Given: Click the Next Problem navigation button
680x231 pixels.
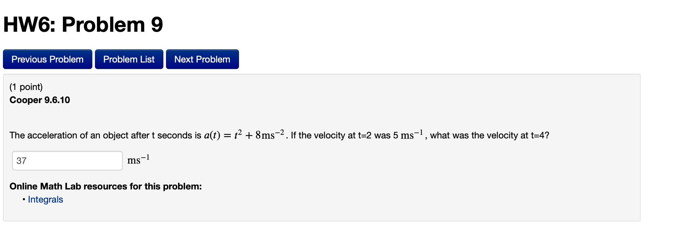Looking at the screenshot, I should (202, 59).
